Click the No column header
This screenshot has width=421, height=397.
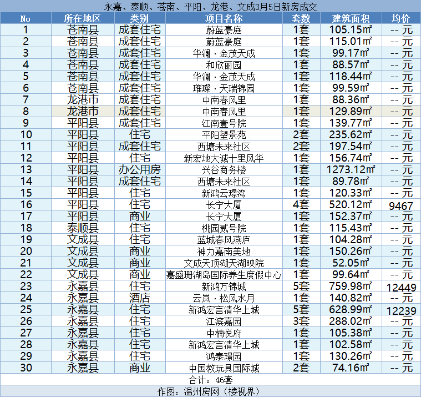tap(26, 18)
